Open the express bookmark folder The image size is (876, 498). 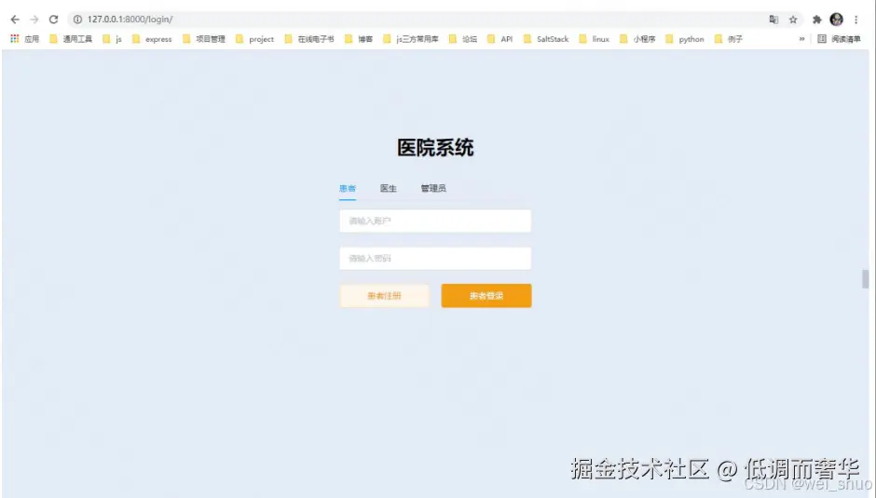point(151,39)
